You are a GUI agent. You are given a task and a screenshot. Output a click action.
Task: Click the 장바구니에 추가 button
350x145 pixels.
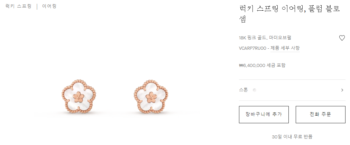tap(264, 115)
